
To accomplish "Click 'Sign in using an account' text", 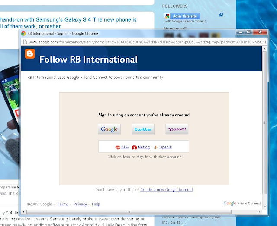I will click(x=144, y=115).
